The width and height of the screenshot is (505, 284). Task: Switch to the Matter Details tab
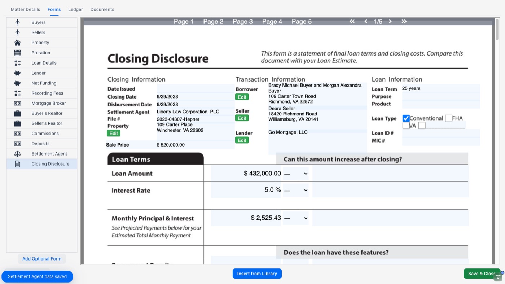pos(25,9)
